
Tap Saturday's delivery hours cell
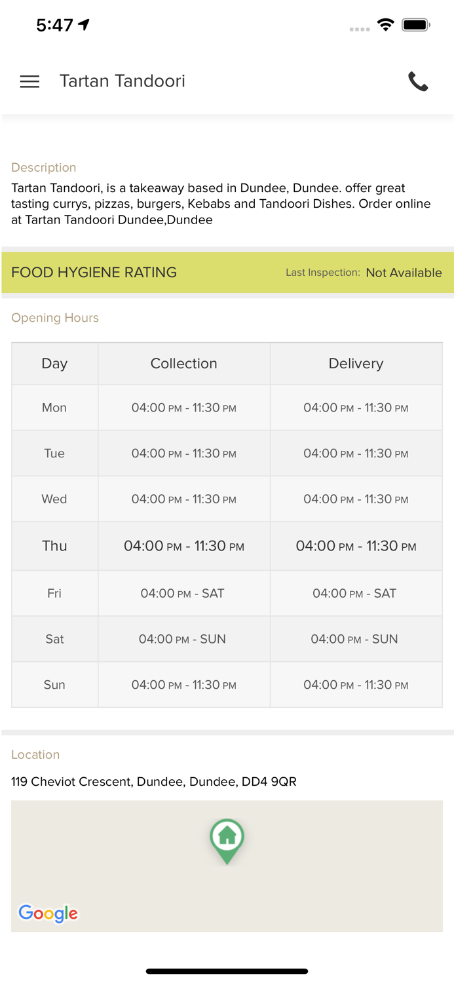pos(354,639)
